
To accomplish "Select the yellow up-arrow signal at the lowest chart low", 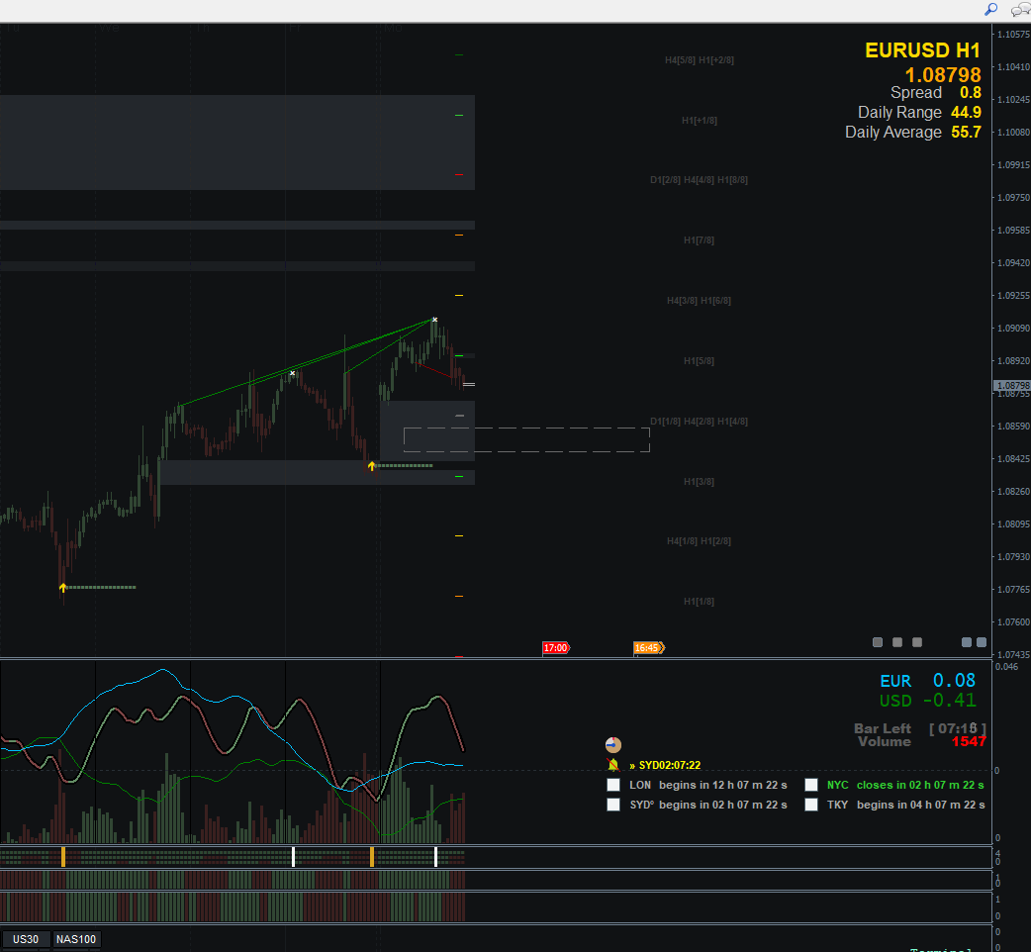I will point(62,587).
